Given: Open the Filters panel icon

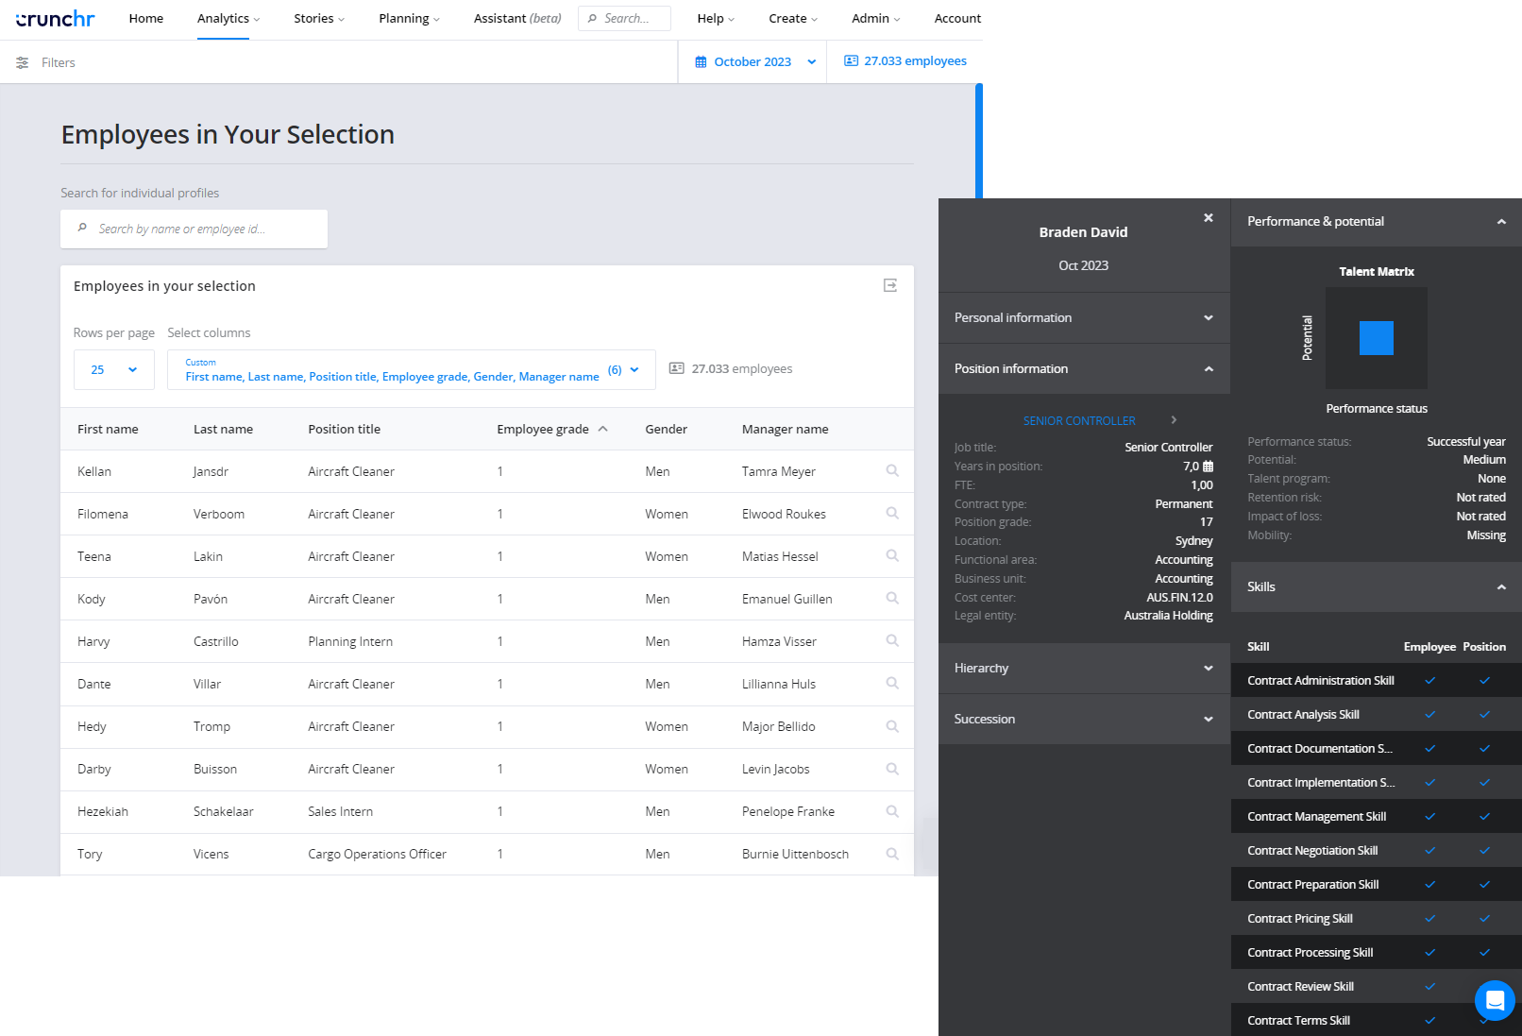Looking at the screenshot, I should coord(22,62).
